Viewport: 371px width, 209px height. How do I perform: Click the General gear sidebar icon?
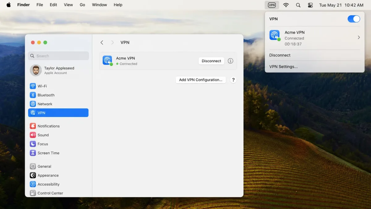point(33,166)
